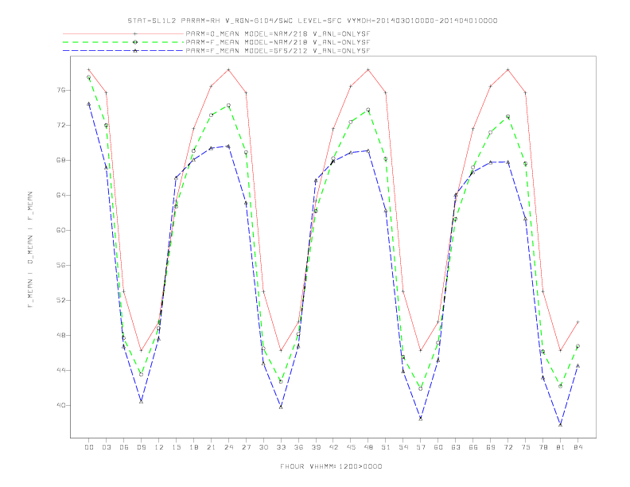Click x-axis hour label 84
630x487 pixels.
pyautogui.click(x=577, y=447)
